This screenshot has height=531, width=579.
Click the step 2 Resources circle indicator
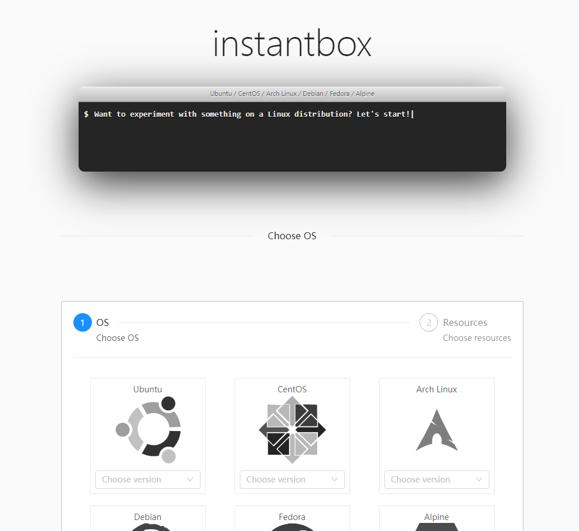click(x=428, y=322)
